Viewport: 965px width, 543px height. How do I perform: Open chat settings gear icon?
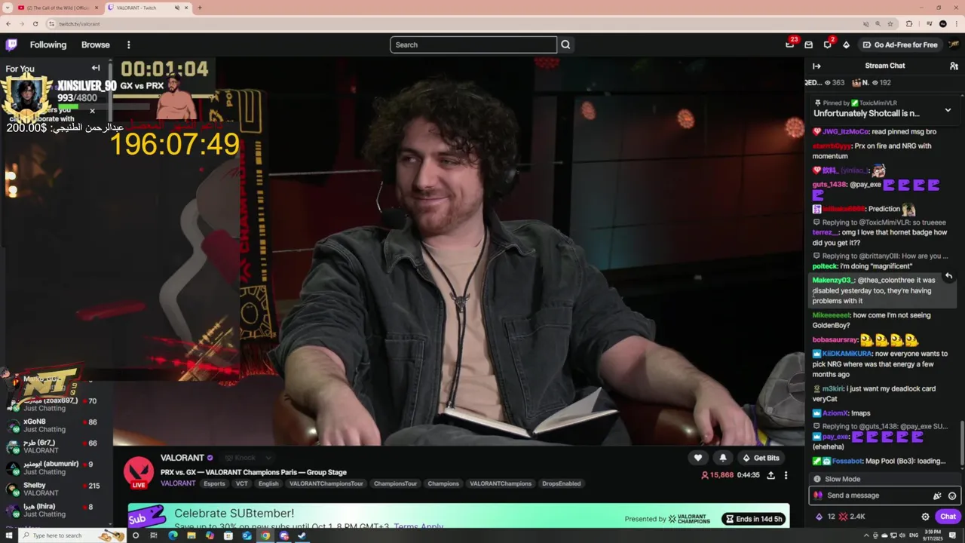click(925, 517)
